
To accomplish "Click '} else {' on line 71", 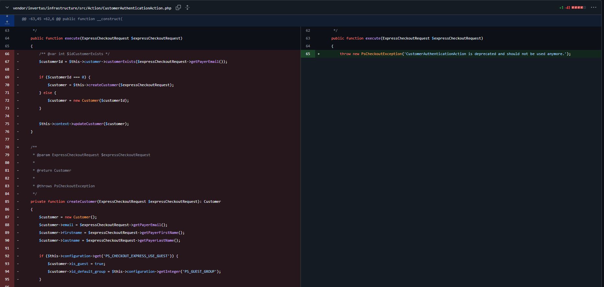I will point(48,93).
